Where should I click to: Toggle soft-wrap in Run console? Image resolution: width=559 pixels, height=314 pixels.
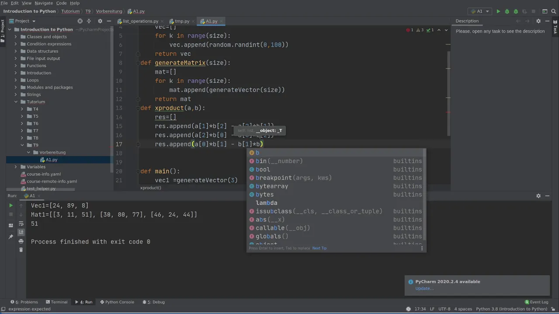pyautogui.click(x=21, y=223)
